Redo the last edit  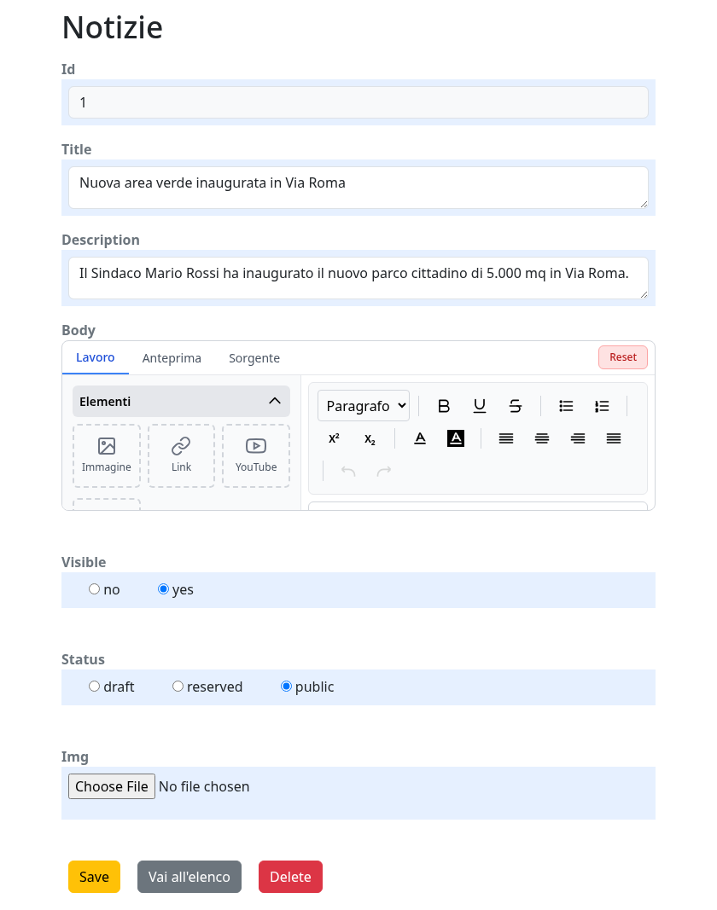pos(384,472)
